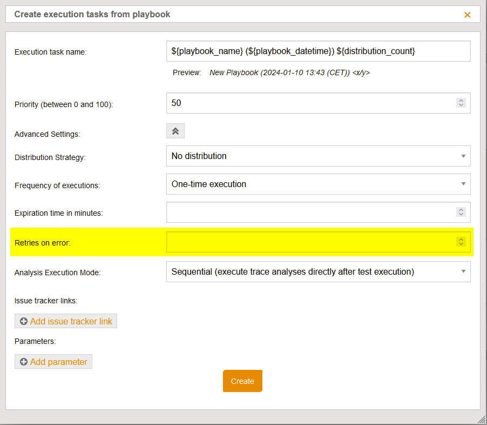Image resolution: width=487 pixels, height=425 pixels.
Task: Open the Analysis Execution Mode dropdown
Action: tap(317, 271)
